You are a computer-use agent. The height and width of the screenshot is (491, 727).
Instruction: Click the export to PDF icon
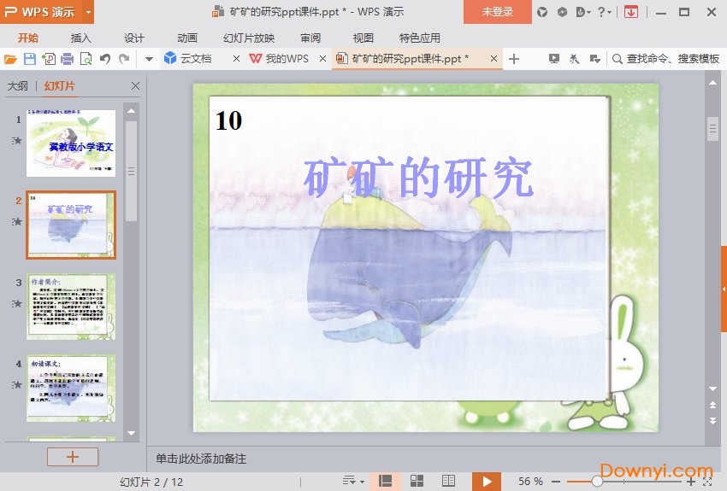click(49, 59)
